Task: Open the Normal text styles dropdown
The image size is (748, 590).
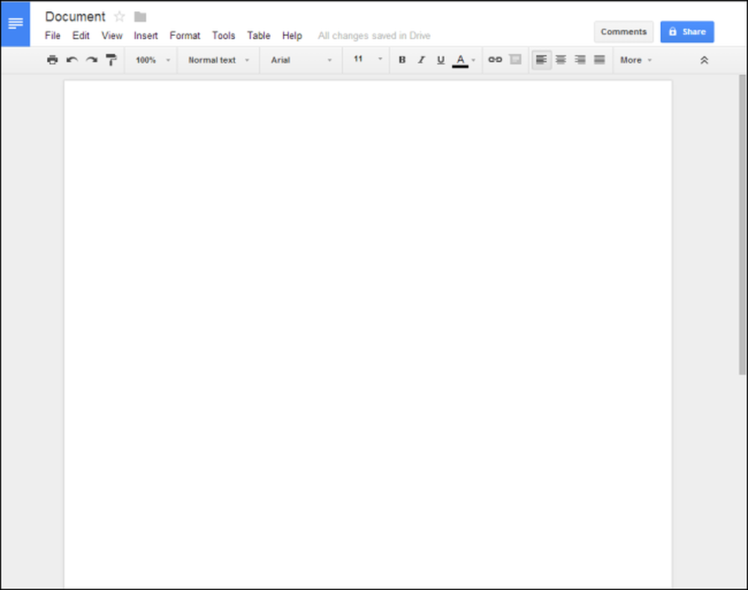Action: tap(218, 60)
